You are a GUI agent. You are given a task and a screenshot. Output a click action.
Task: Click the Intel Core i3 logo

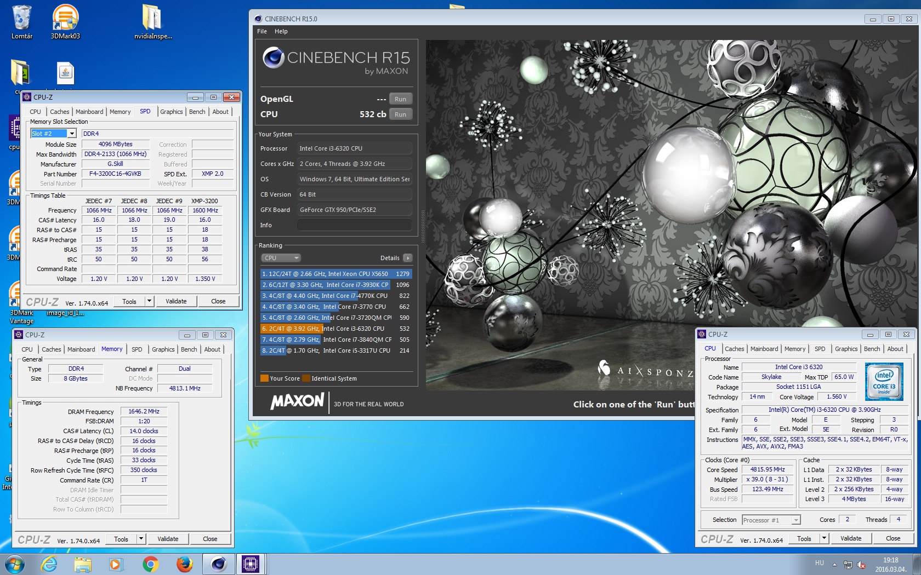point(884,382)
